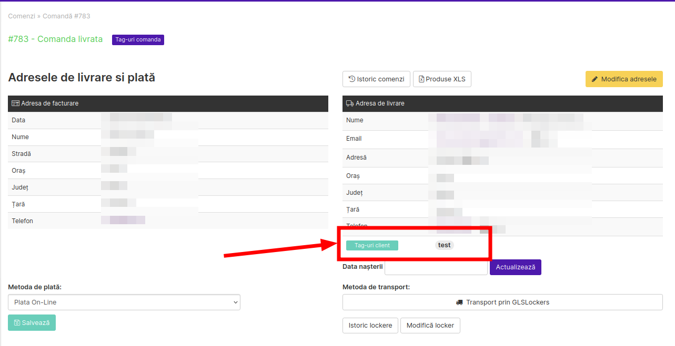Click the history icon in Istoric comenzi
Viewport: 675px width, 346px height.
click(352, 79)
